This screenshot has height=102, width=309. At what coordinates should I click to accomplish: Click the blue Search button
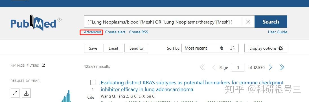pyautogui.click(x=271, y=22)
